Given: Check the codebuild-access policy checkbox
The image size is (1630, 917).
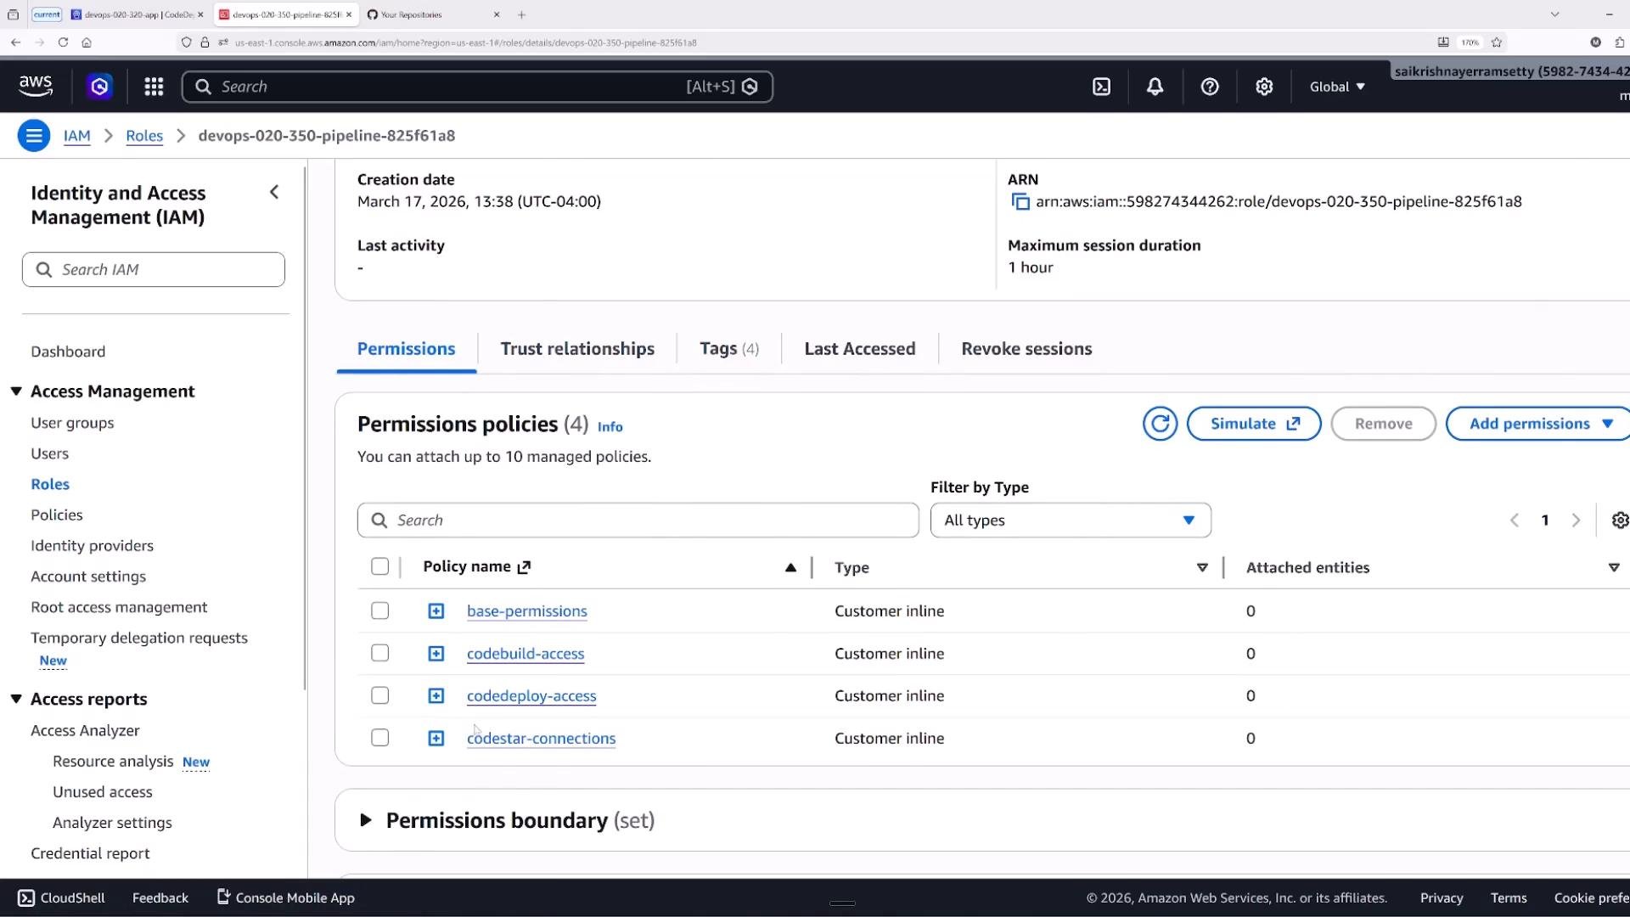Looking at the screenshot, I should [x=380, y=653].
